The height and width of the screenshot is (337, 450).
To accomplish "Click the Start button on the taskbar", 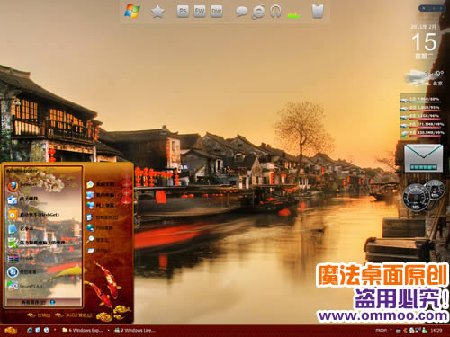I will click(x=11, y=331).
